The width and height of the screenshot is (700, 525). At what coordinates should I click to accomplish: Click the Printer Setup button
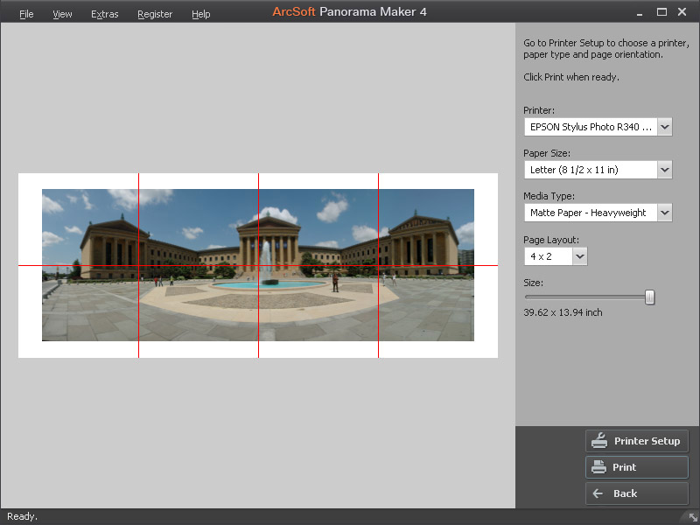click(x=637, y=441)
